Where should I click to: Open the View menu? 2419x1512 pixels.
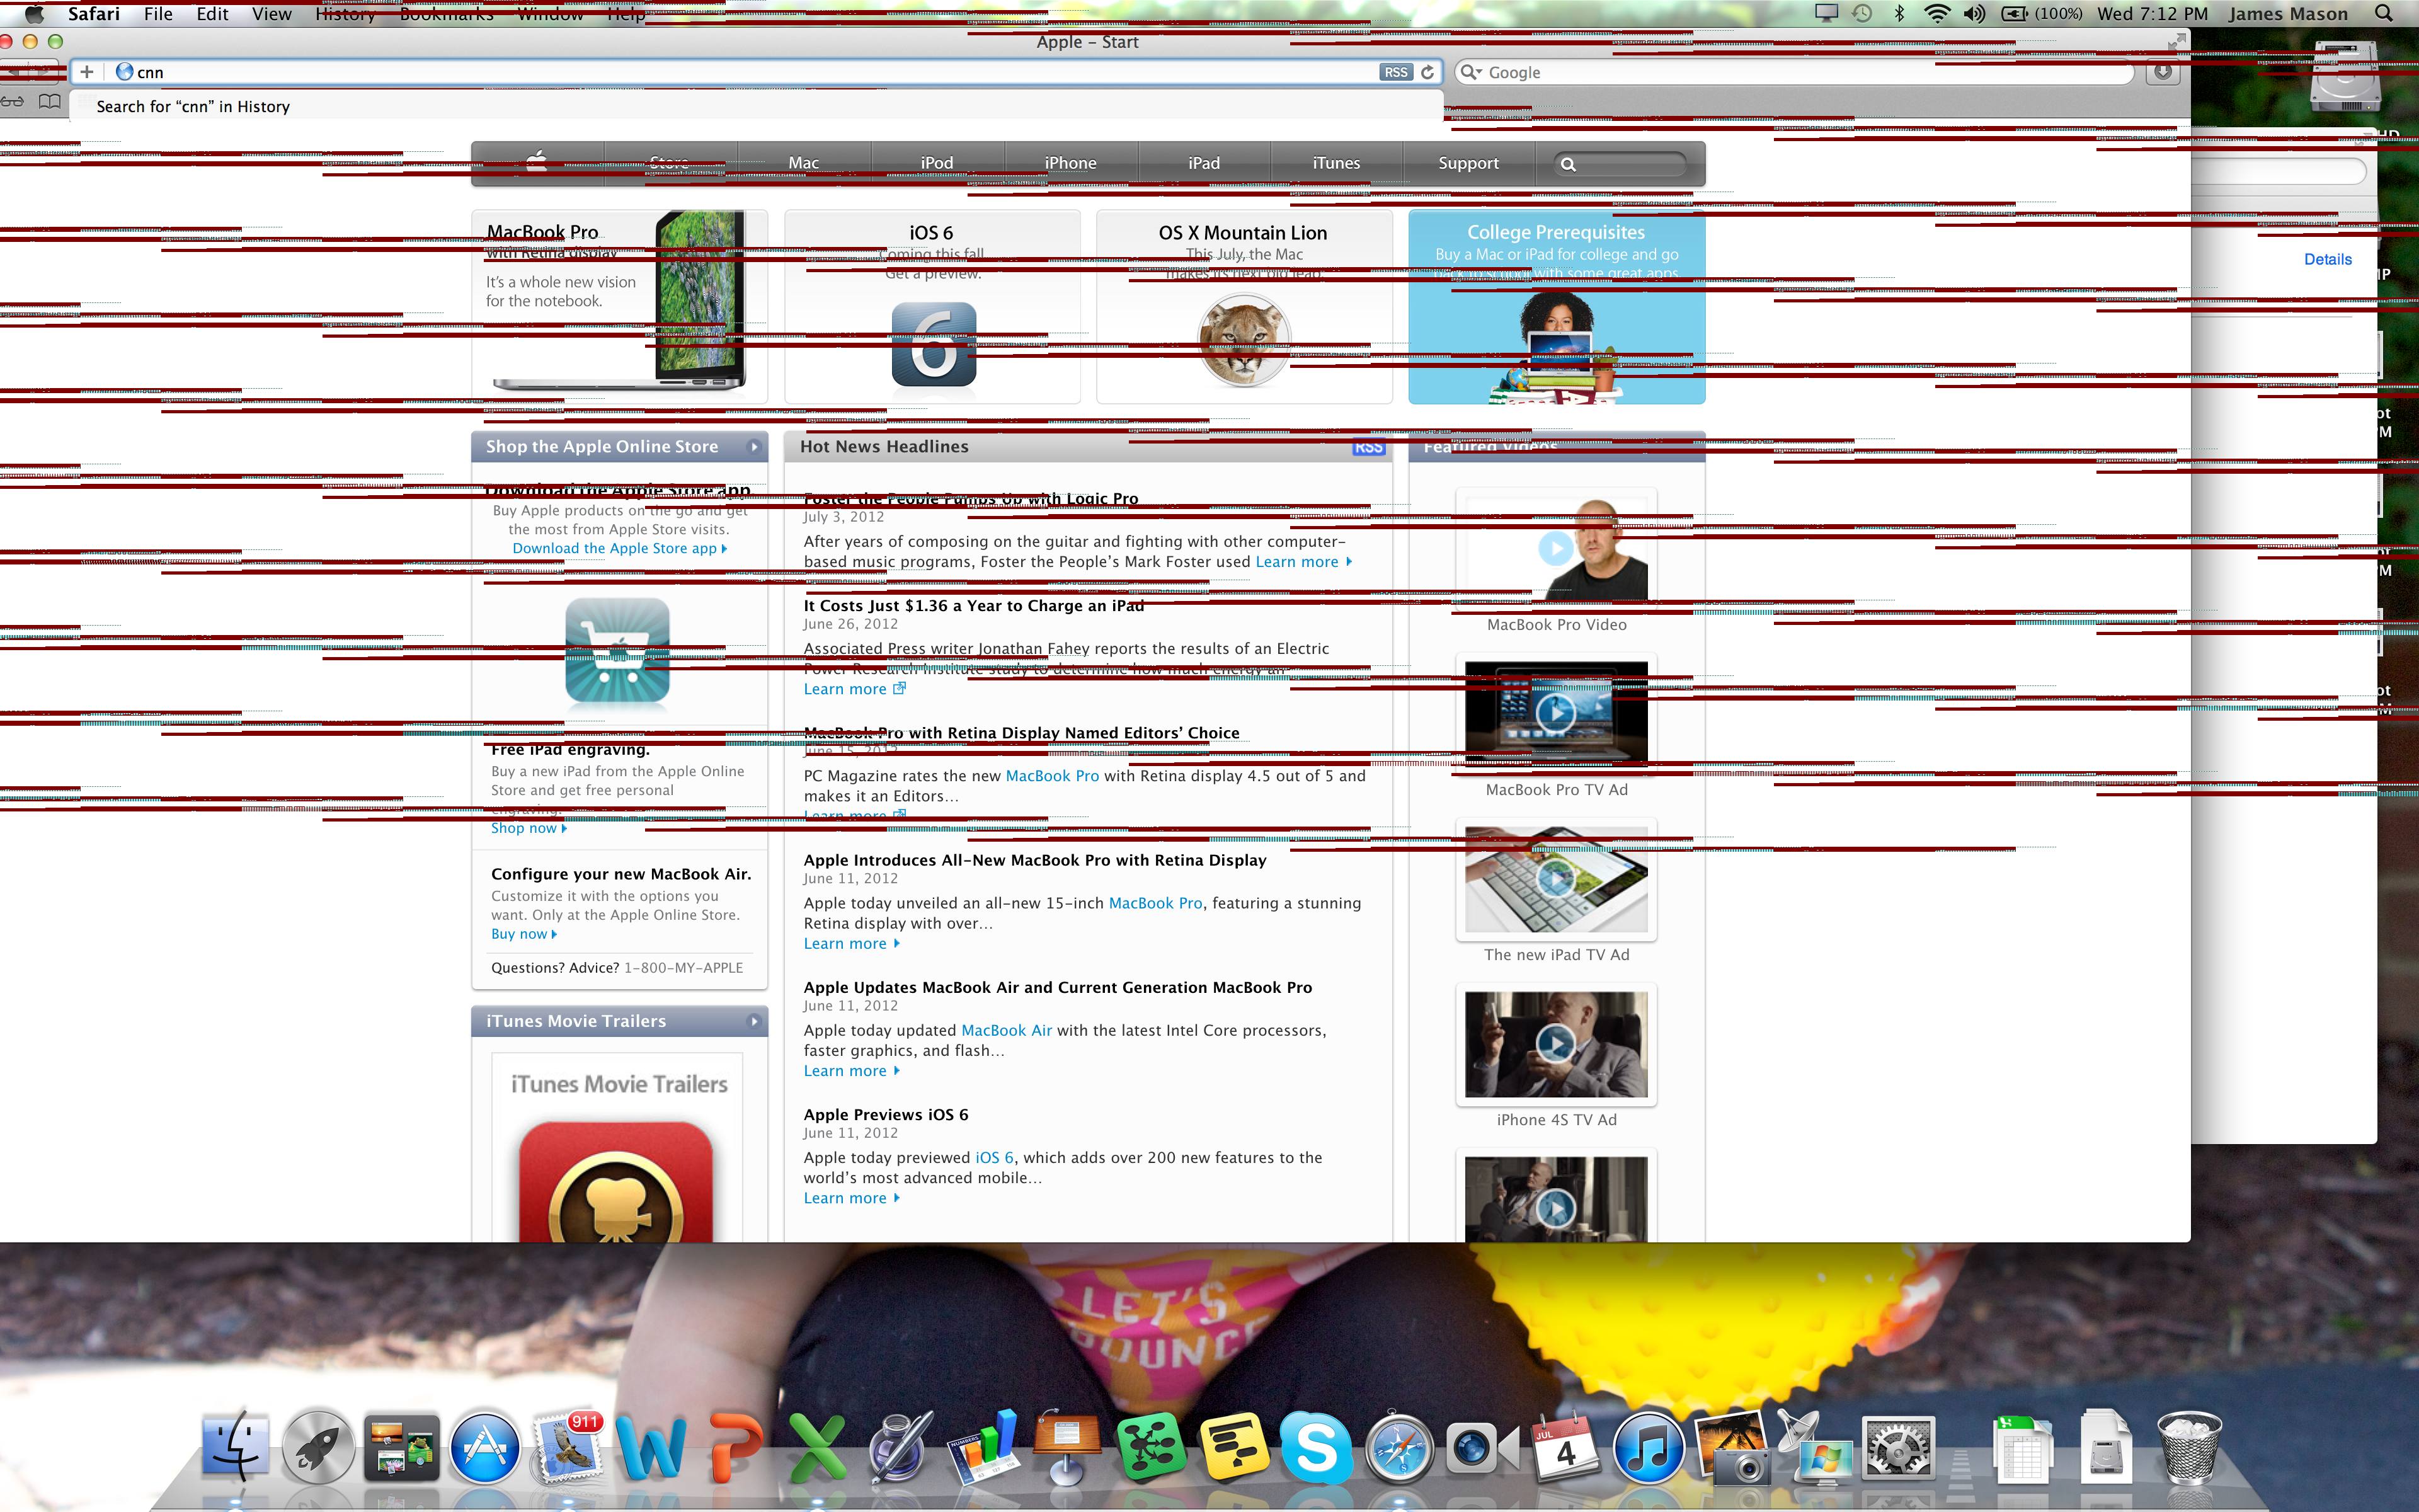pyautogui.click(x=272, y=14)
